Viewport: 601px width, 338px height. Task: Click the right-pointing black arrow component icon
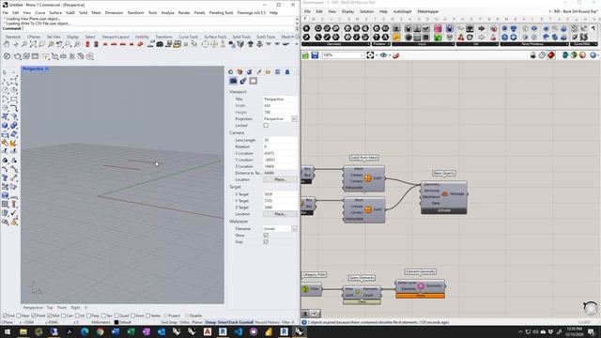(482, 28)
